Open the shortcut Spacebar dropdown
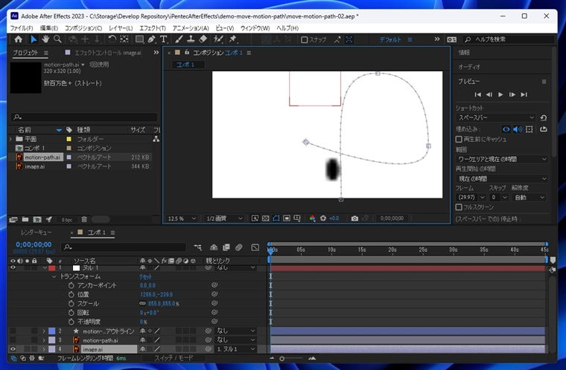The width and height of the screenshot is (566, 370). coord(495,117)
